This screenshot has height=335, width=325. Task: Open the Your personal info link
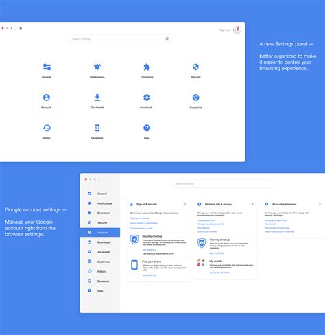coord(206,220)
